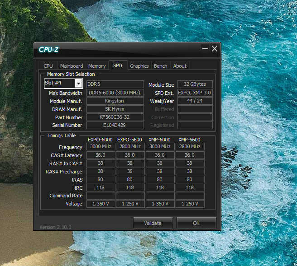The width and height of the screenshot is (297, 266).
Task: Open the Slot #4 dropdown arrow
Action: [x=78, y=83]
